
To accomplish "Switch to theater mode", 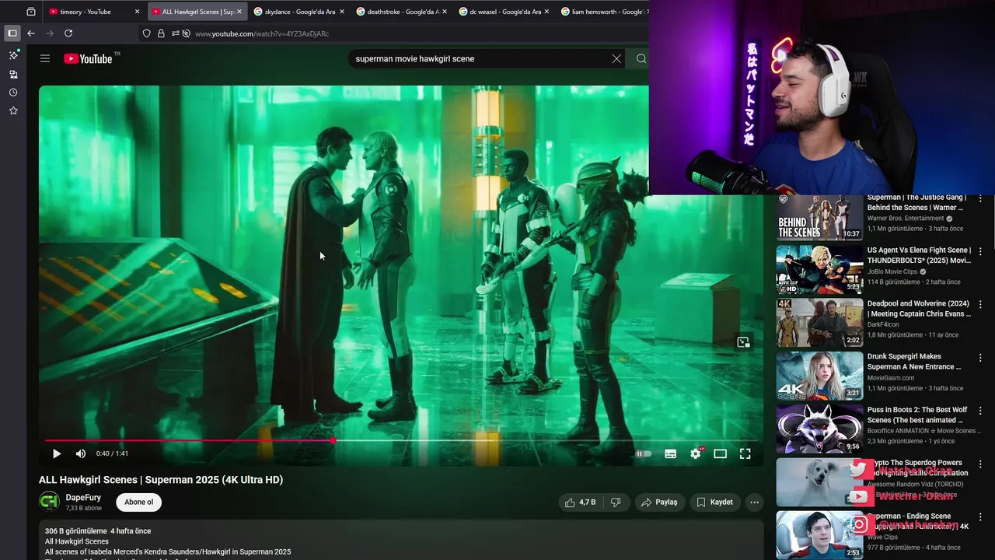I will tap(721, 453).
